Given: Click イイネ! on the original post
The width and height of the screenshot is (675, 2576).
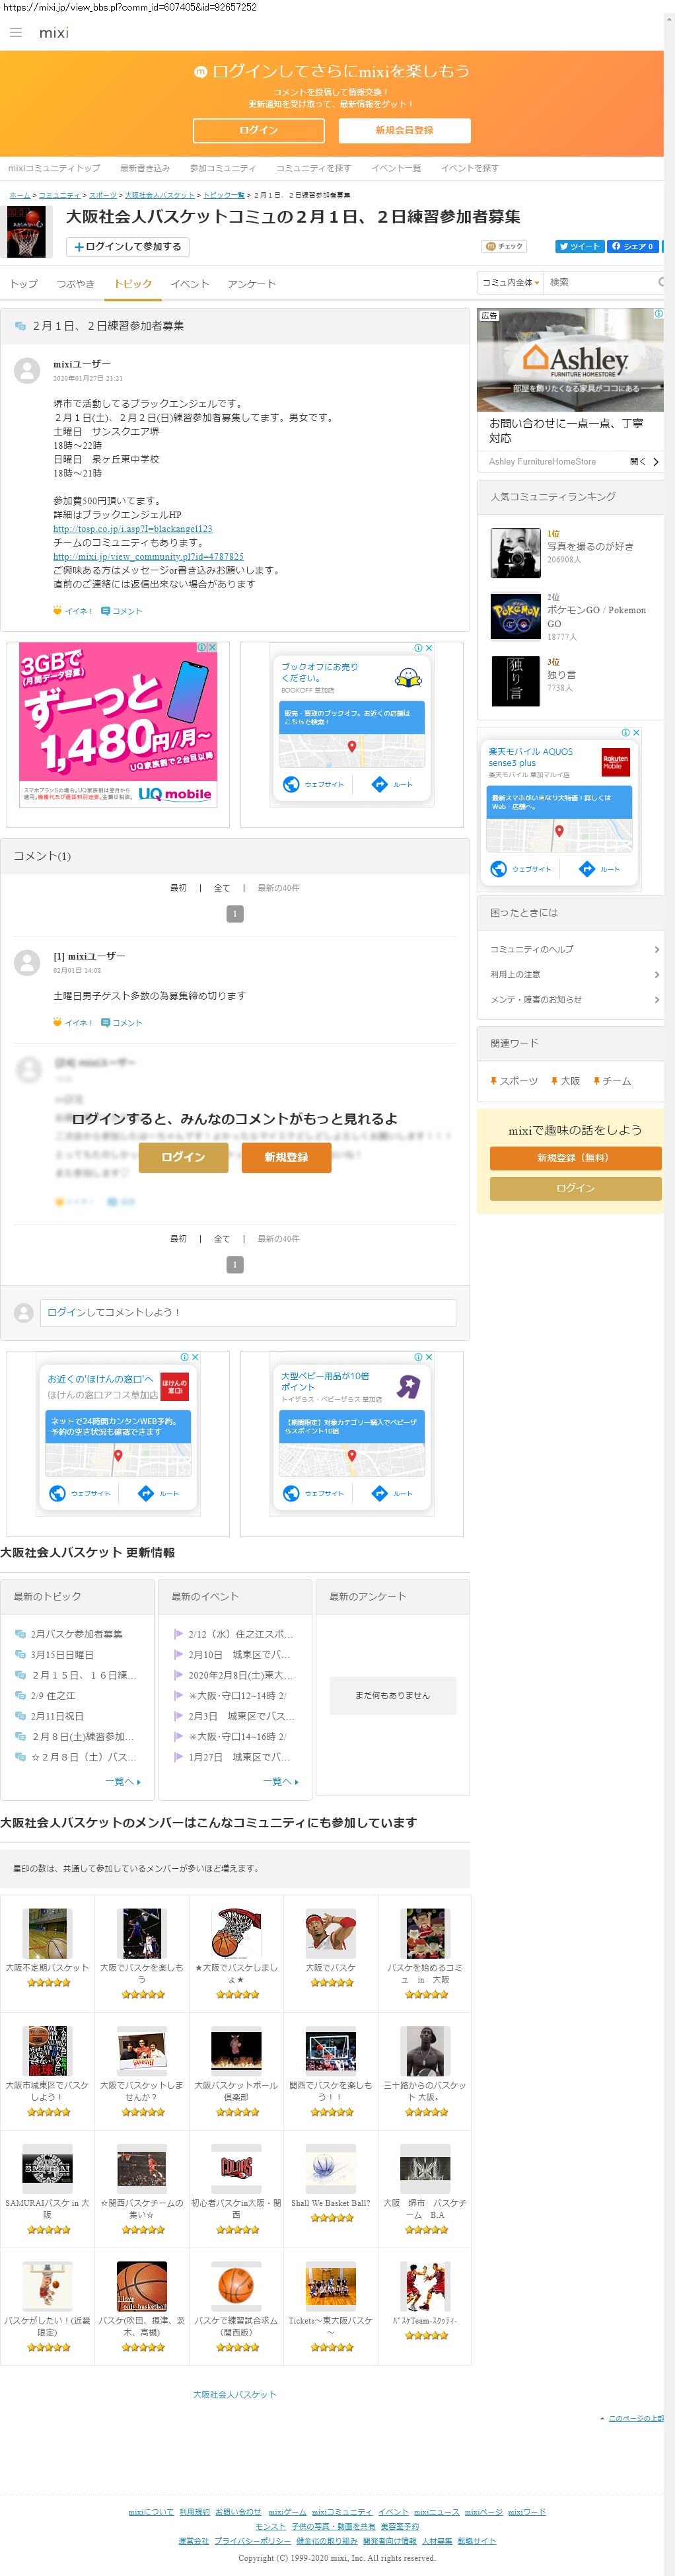Looking at the screenshot, I should pyautogui.click(x=72, y=611).
